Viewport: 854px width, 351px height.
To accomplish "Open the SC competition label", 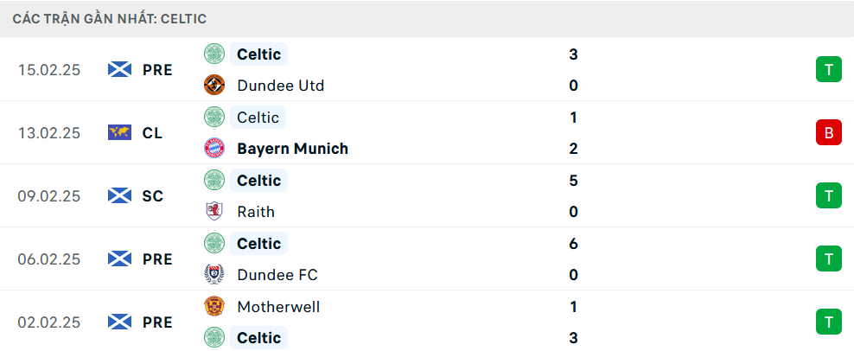I will (x=153, y=196).
